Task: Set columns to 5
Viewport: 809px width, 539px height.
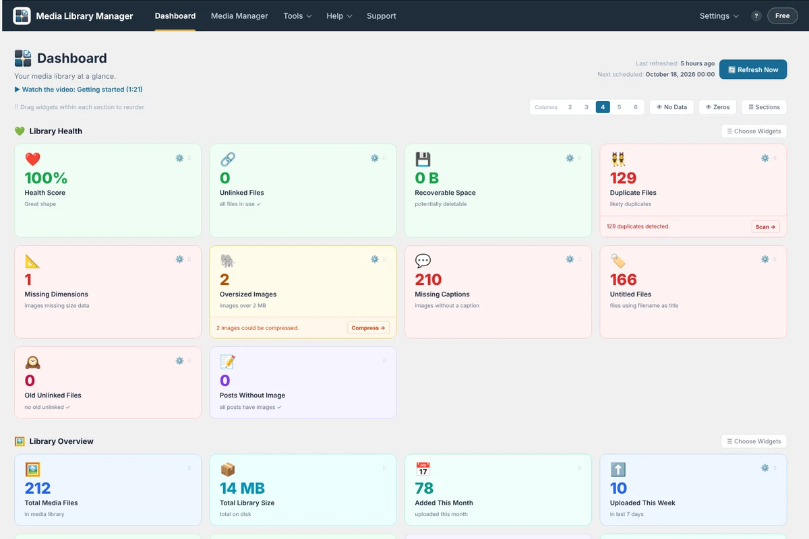Action: pyautogui.click(x=620, y=107)
